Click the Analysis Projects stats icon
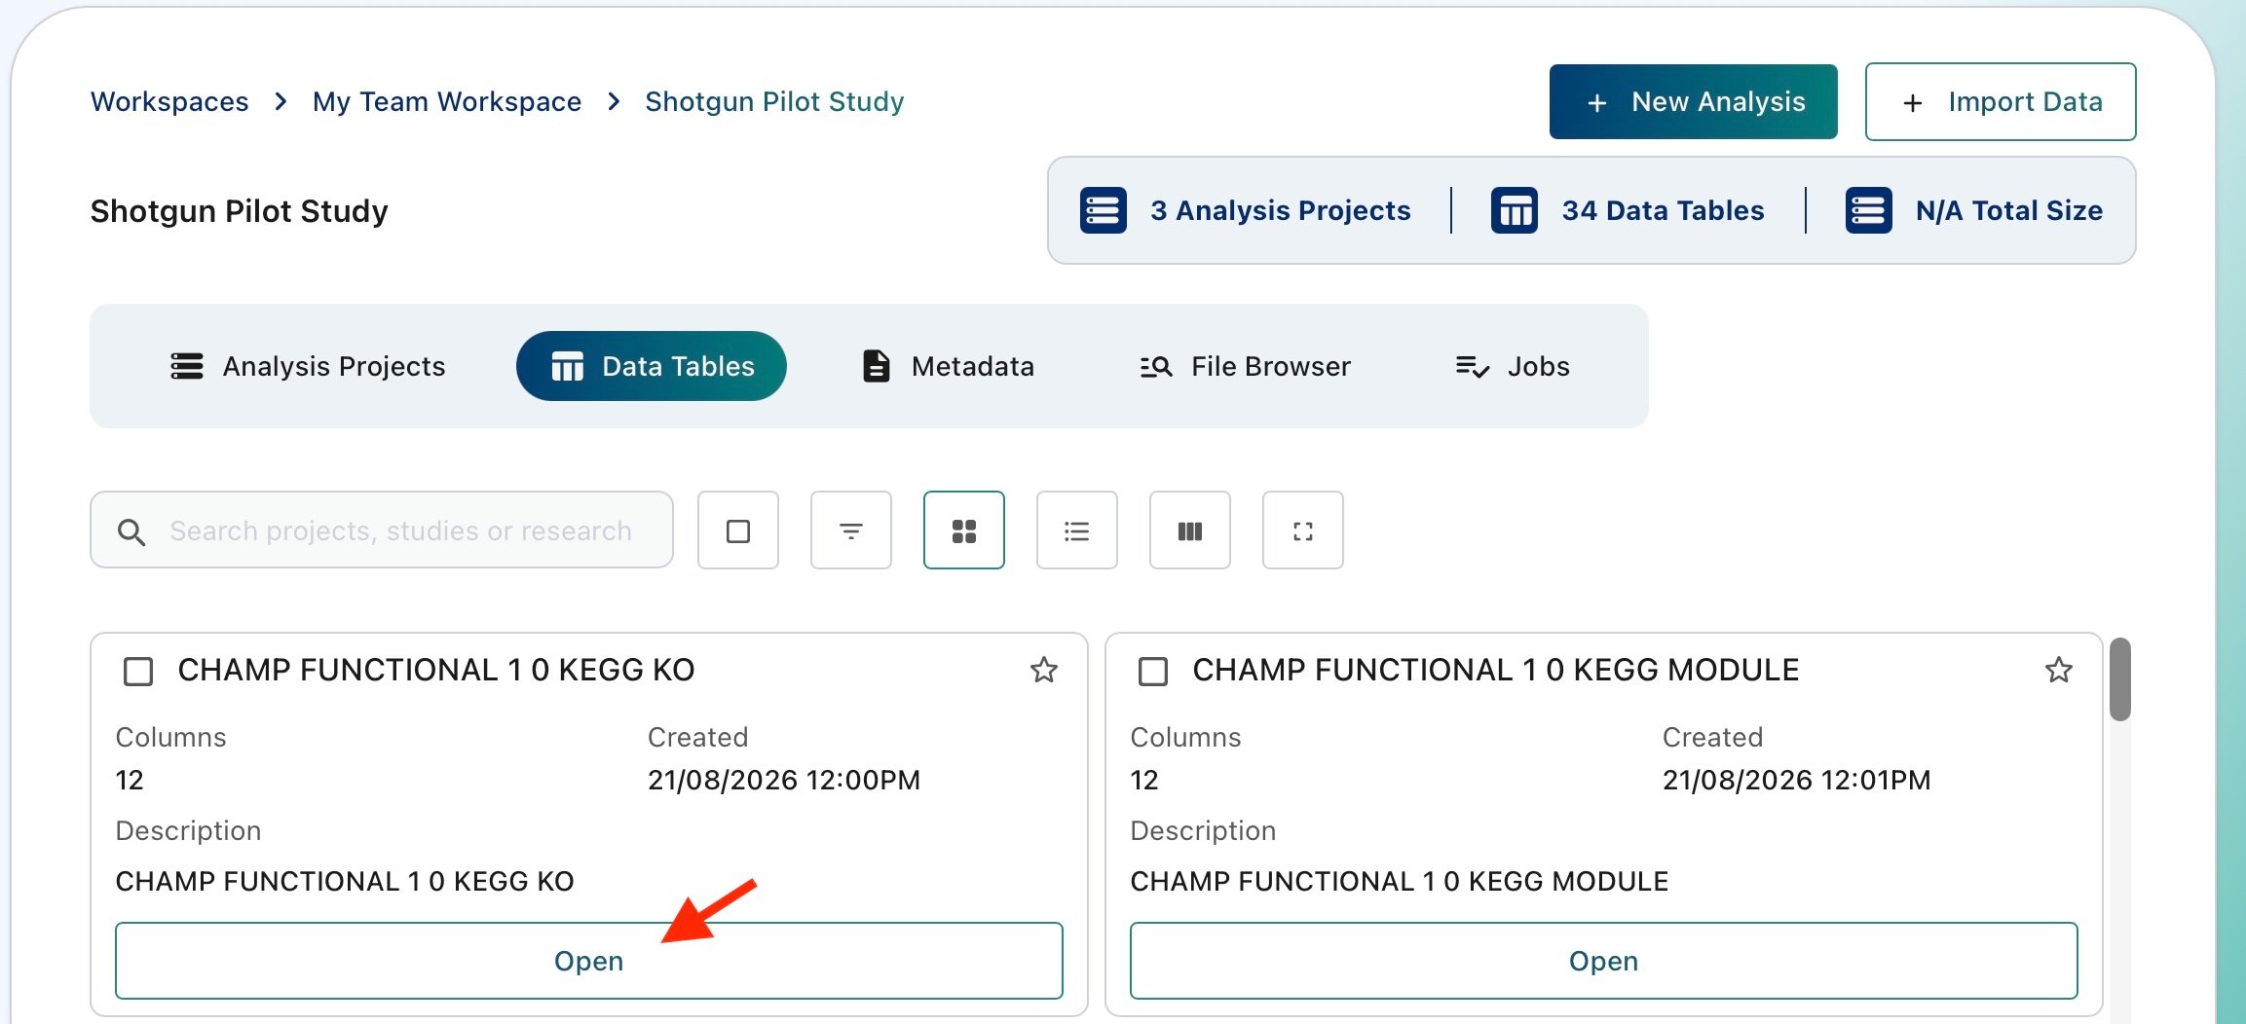The image size is (2246, 1024). click(x=1104, y=210)
